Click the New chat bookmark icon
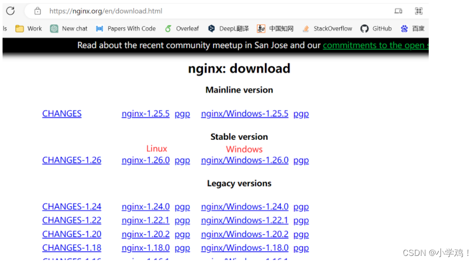This screenshot has height=262, width=476. [54, 29]
